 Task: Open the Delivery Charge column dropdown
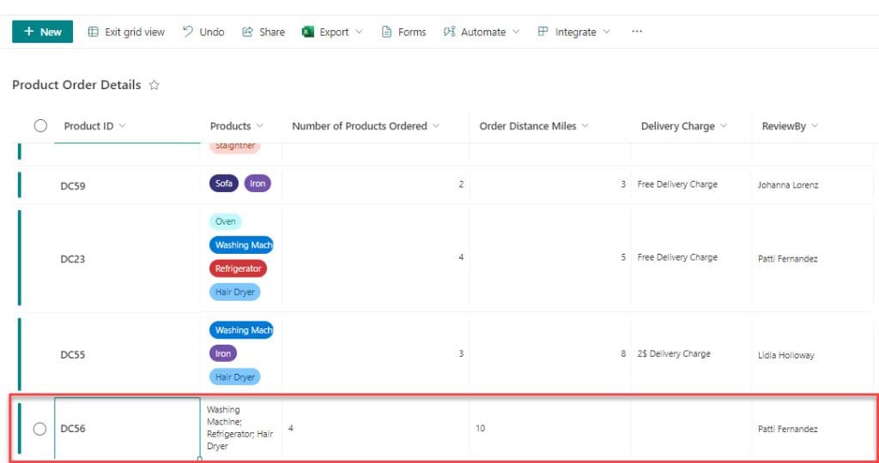tap(723, 126)
